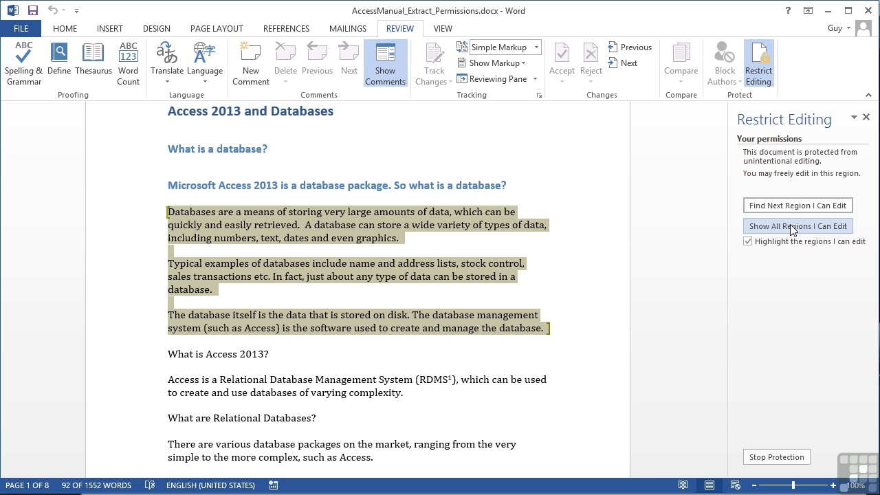Zoom in with the plus button
The image size is (880, 495).
click(833, 485)
